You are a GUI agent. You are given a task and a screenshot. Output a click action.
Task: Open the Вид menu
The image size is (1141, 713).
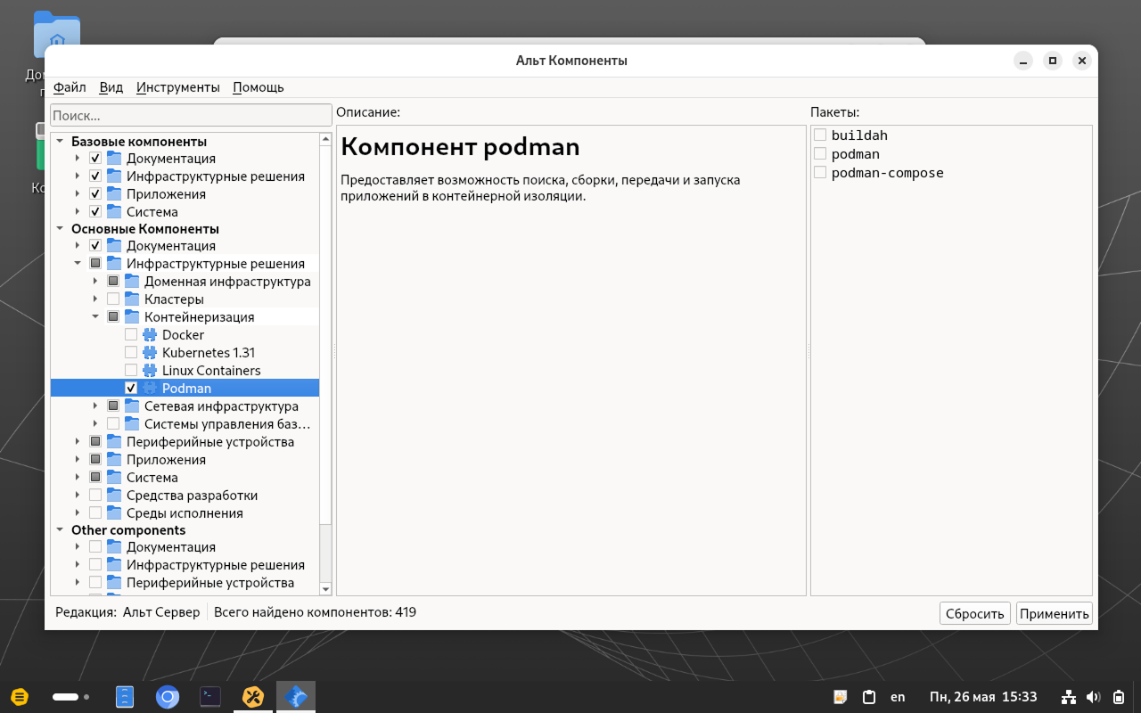[x=111, y=87]
